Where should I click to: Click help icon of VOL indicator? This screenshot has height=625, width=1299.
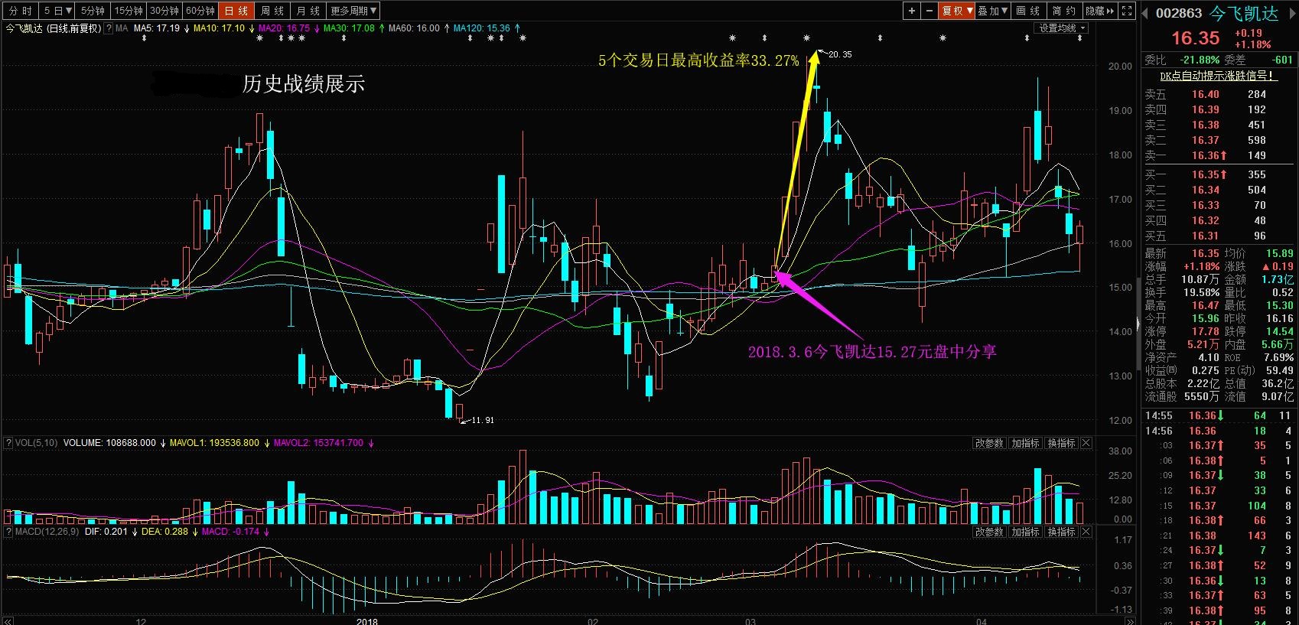[x=8, y=443]
